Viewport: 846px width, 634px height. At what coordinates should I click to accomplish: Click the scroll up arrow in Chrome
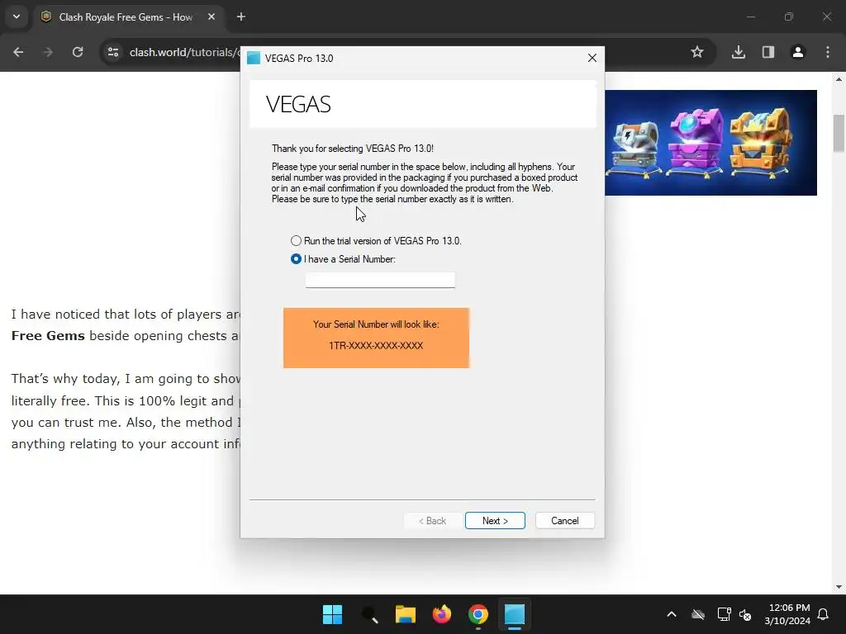click(x=839, y=79)
